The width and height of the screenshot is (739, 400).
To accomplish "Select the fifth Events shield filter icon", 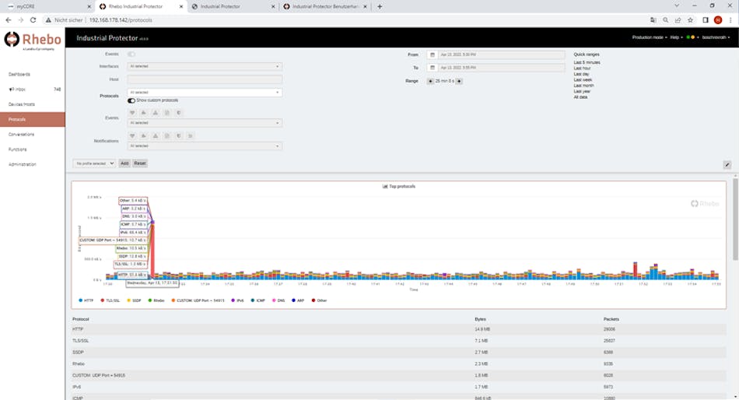I will [x=179, y=113].
